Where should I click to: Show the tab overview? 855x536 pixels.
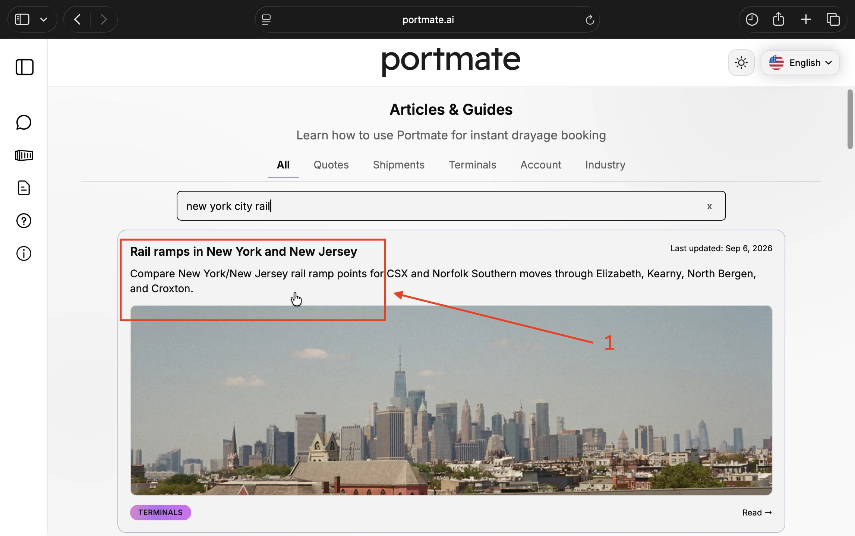pos(833,20)
